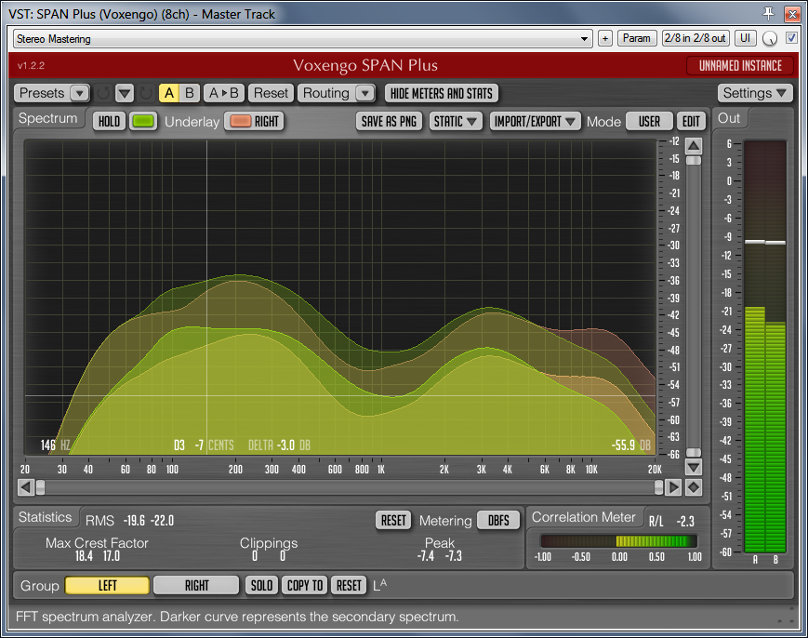
Task: Click the "146 HZ" readout
Action: click(x=55, y=445)
